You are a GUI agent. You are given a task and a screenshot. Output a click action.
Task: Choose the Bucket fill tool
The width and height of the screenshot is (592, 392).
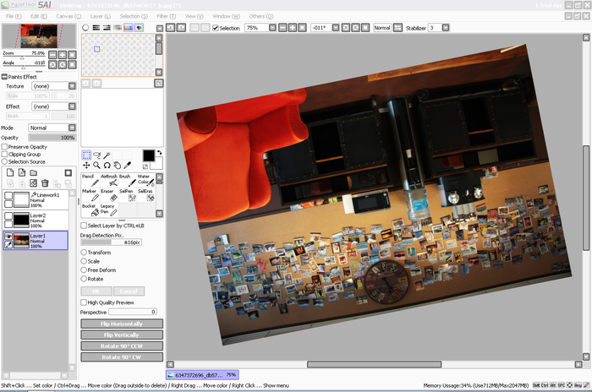[89, 210]
